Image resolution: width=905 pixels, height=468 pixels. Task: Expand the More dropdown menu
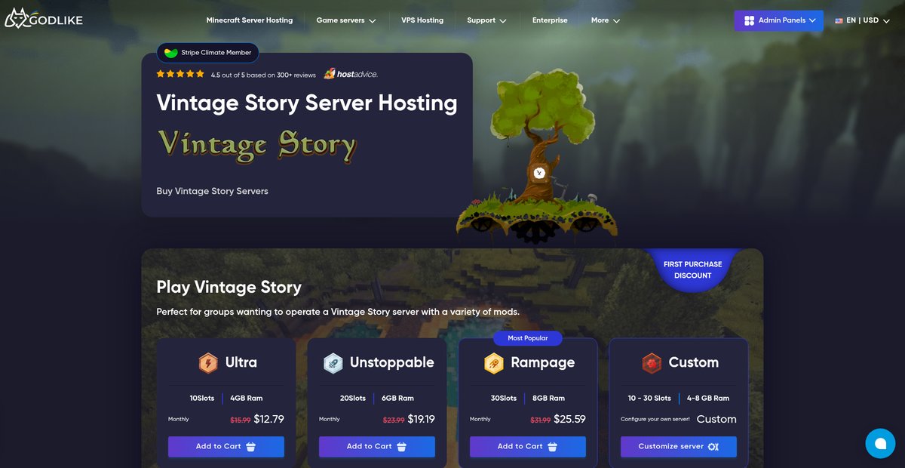tap(606, 20)
